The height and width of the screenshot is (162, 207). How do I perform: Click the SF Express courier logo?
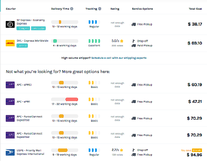(x=10, y=24)
